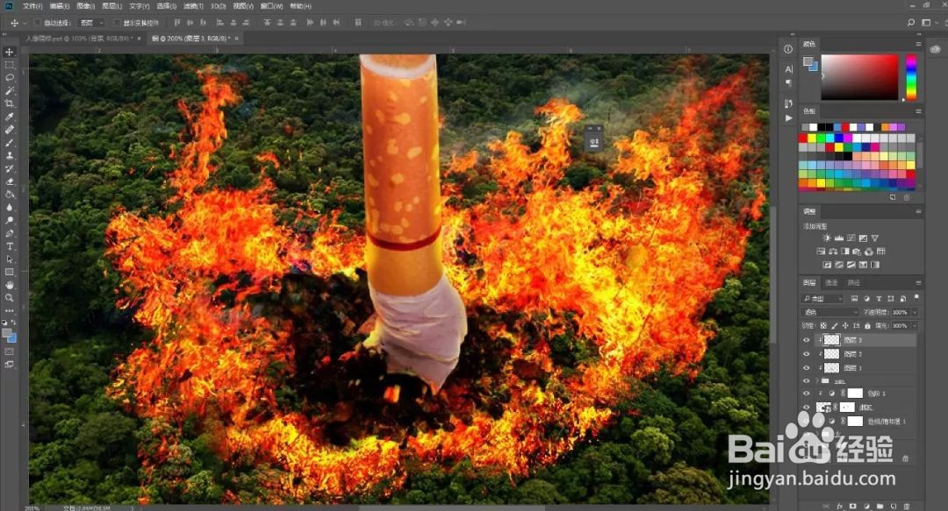Click the fx layer style button
The image size is (948, 511).
pos(840,506)
